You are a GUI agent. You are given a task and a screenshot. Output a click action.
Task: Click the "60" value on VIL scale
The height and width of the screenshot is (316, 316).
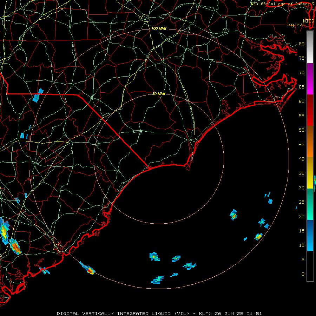[302, 101]
